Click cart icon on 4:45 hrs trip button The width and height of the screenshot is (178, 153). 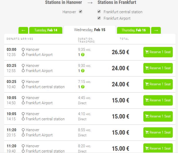147,100
